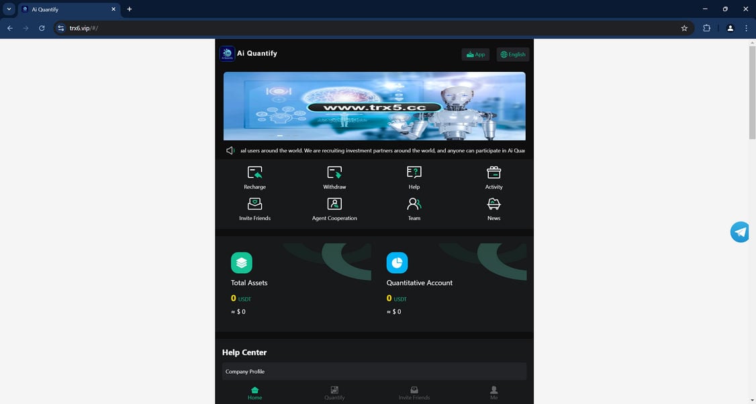The width and height of the screenshot is (756, 404).
Task: Open the floating Telegram chat icon
Action: [740, 232]
